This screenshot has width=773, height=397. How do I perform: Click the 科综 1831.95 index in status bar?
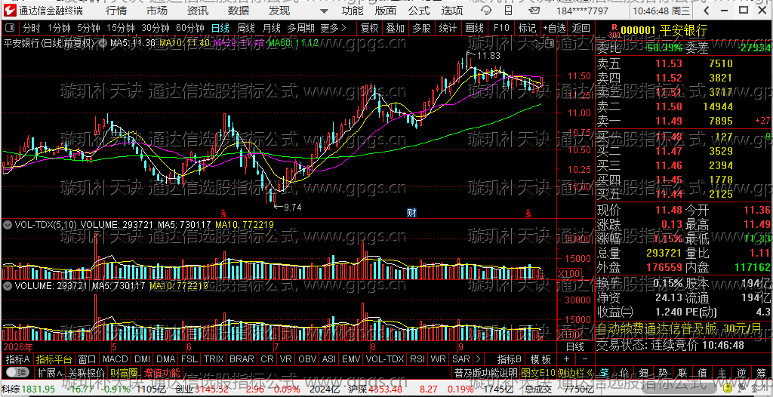click(x=29, y=389)
